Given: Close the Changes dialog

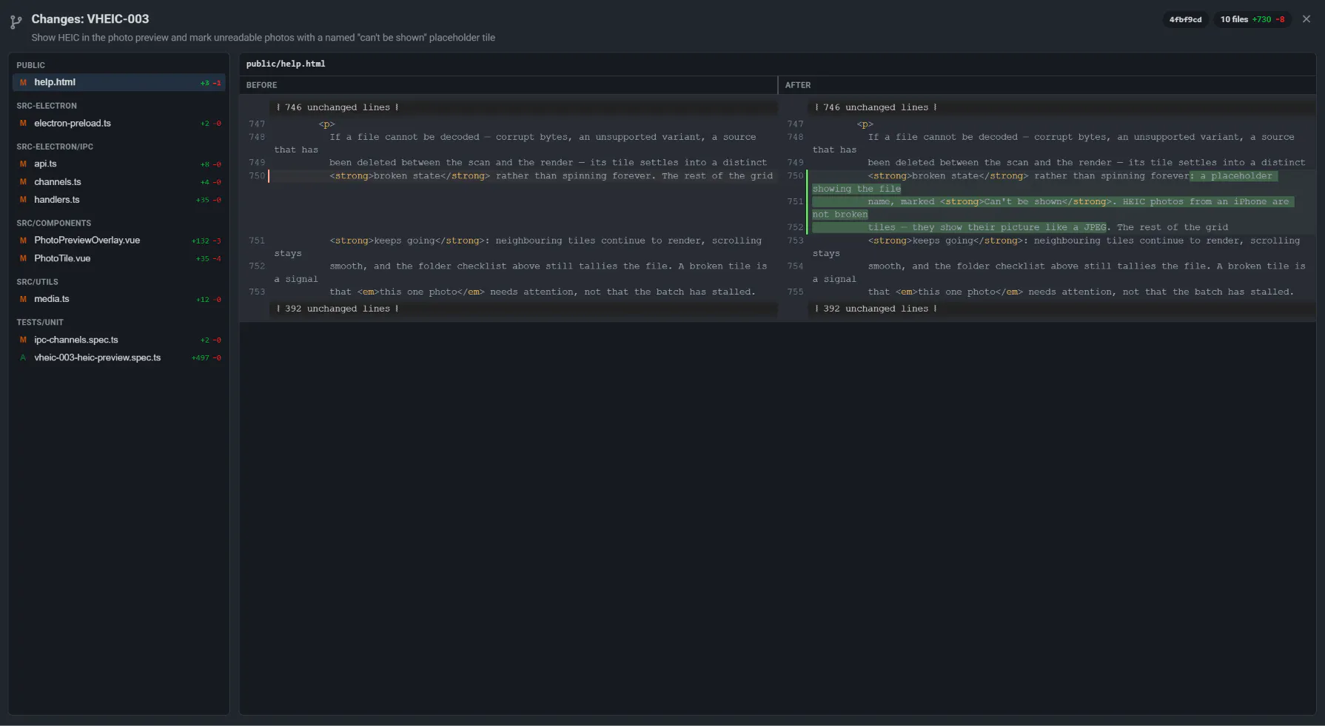Looking at the screenshot, I should coord(1306,19).
